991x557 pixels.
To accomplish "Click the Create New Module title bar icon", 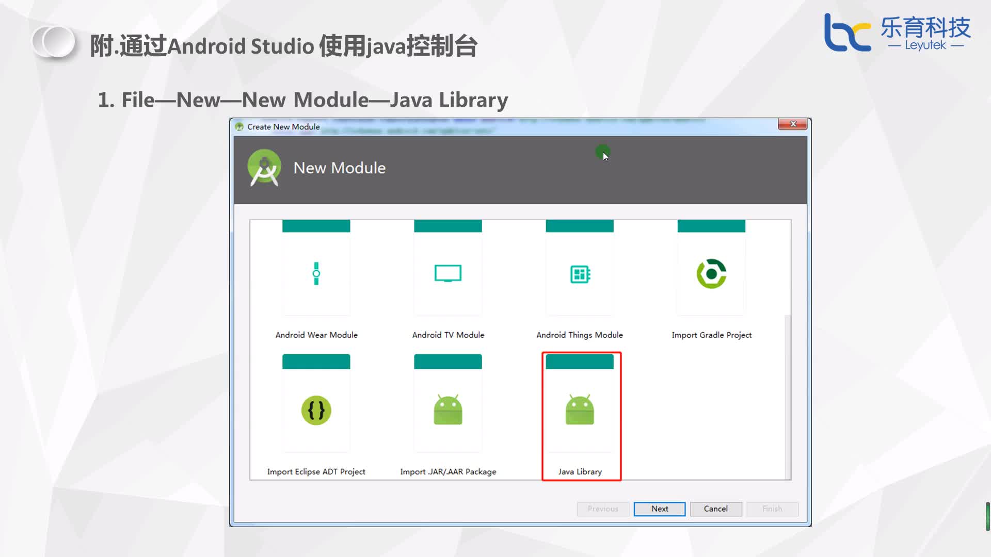I will (x=239, y=126).
